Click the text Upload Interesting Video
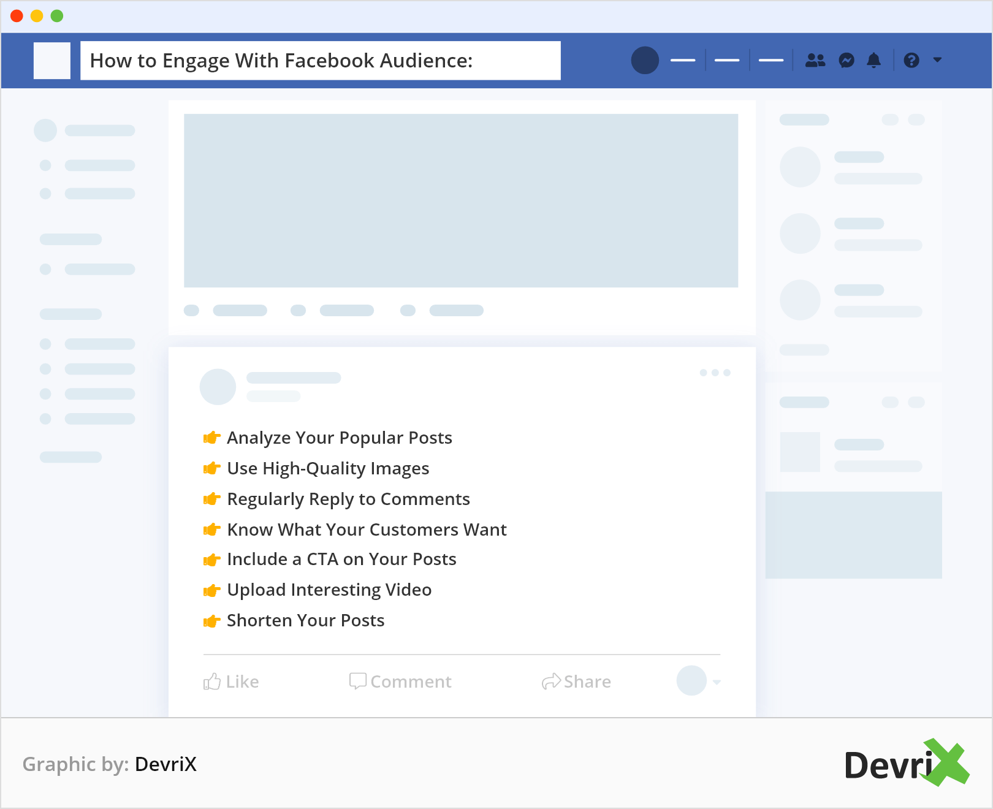Image resolution: width=993 pixels, height=809 pixels. 329,590
